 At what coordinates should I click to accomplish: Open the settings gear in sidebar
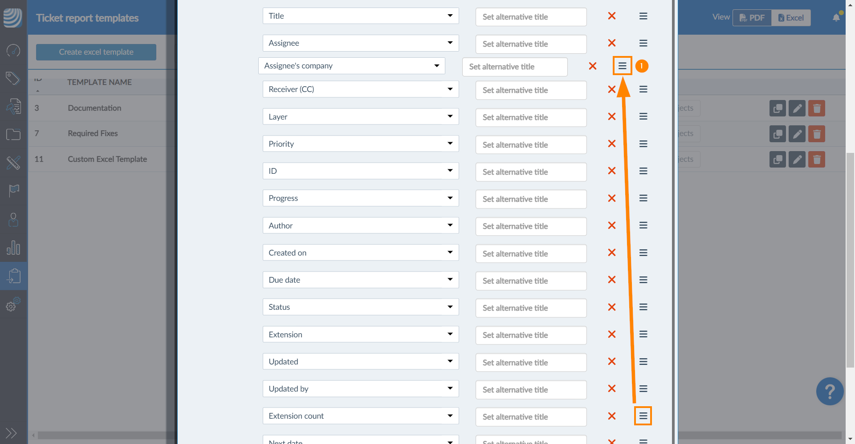pos(12,305)
